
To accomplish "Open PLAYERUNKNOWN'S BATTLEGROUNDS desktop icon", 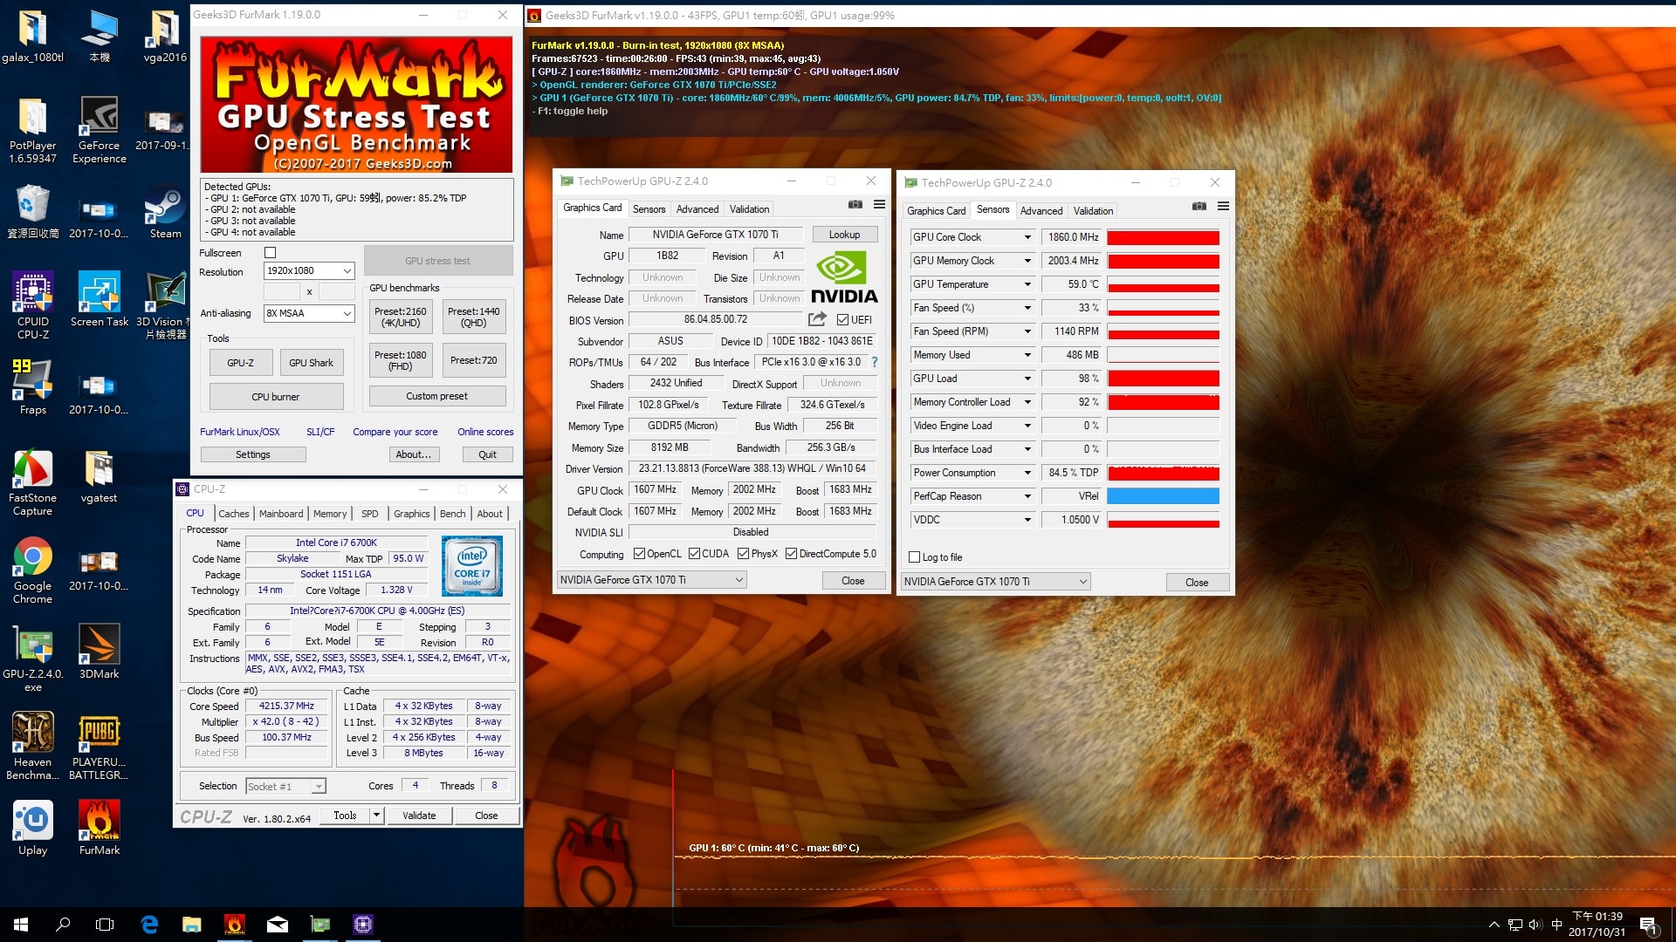I will [x=99, y=746].
